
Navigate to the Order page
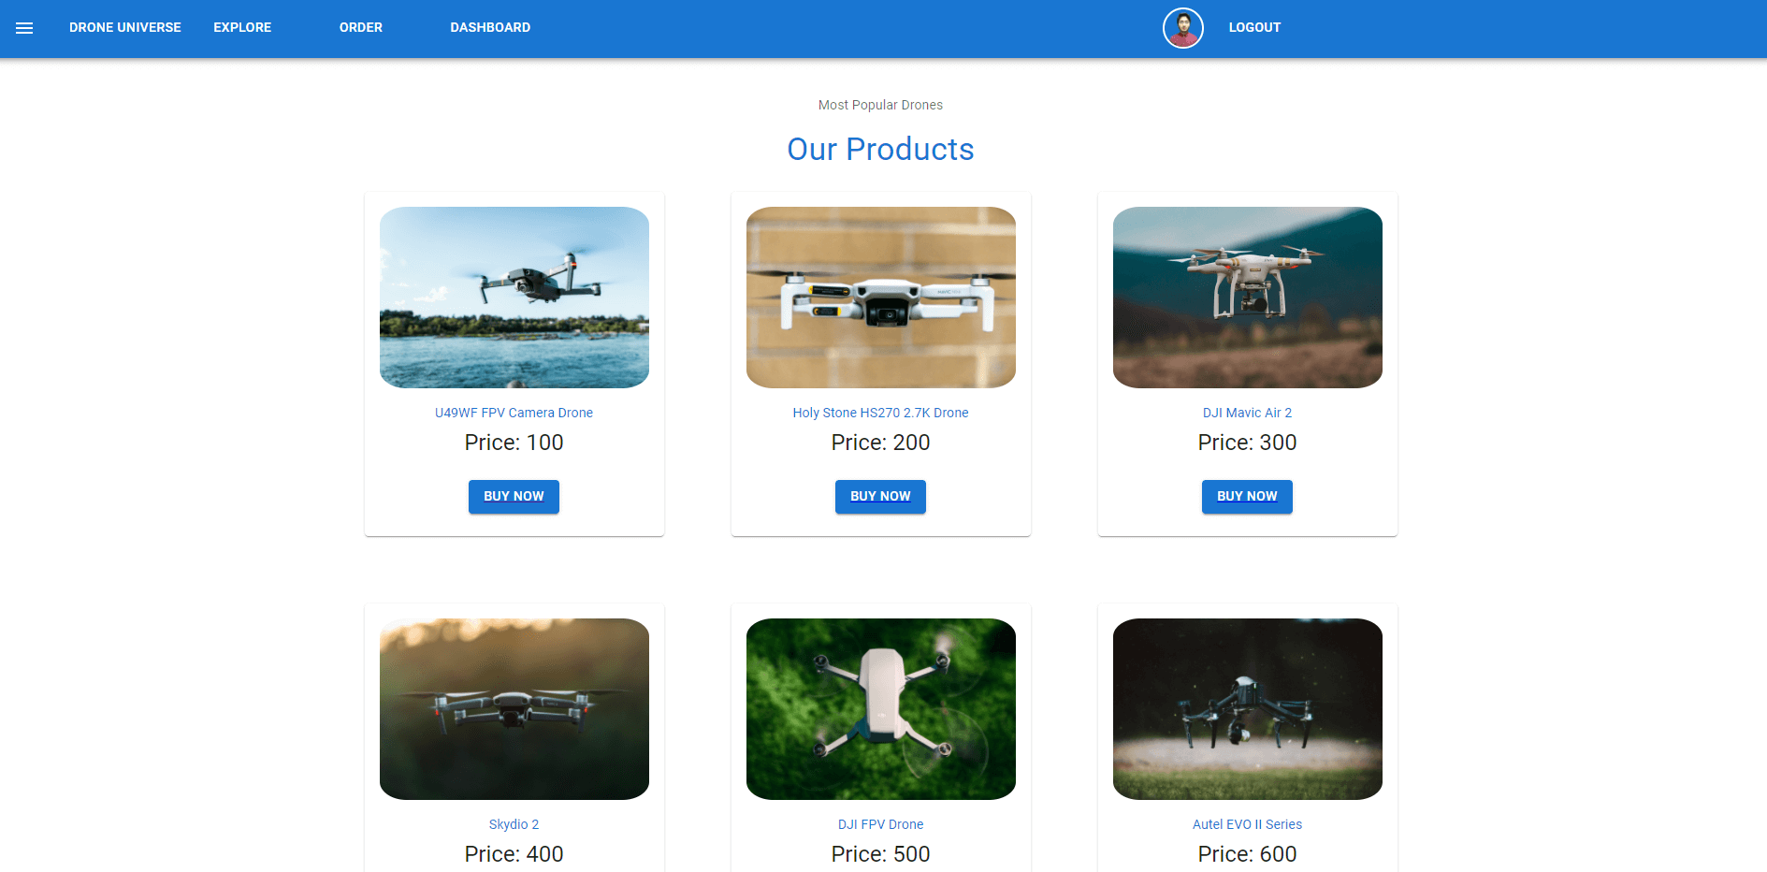tap(361, 28)
